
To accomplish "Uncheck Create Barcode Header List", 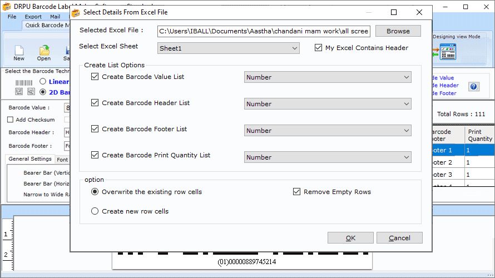I will [x=95, y=103].
